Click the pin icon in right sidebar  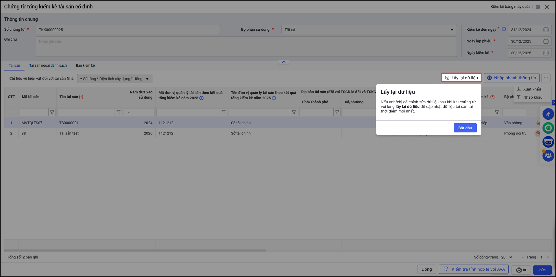click(x=548, y=114)
